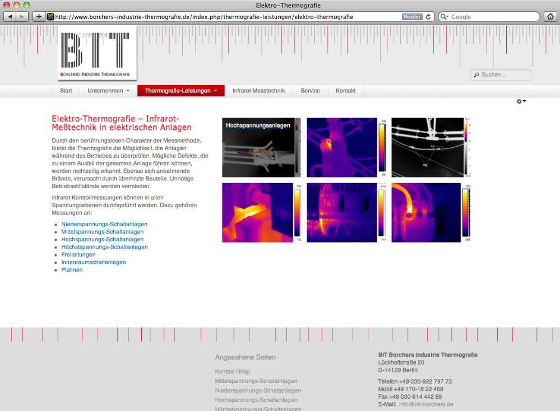Switch to the Start menu item
560x411 pixels.
point(66,90)
